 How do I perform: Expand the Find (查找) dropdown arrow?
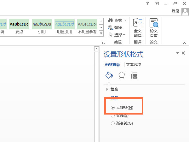coord(126,20)
